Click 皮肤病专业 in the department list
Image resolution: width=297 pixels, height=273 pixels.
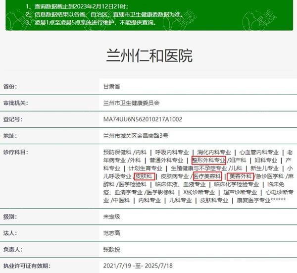(x=175, y=176)
